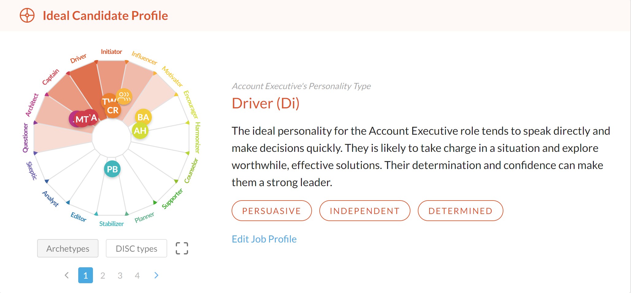631x293 pixels.
Task: Open the Edit Job Profile link
Action: pyautogui.click(x=264, y=239)
